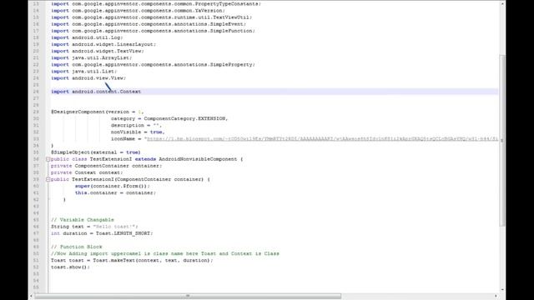Click 'import java.util.List;' line
534x300 pixels.
click(83, 72)
